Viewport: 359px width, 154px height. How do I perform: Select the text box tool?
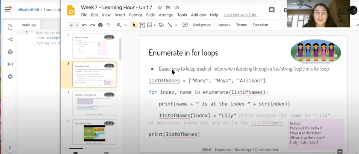pos(142,25)
